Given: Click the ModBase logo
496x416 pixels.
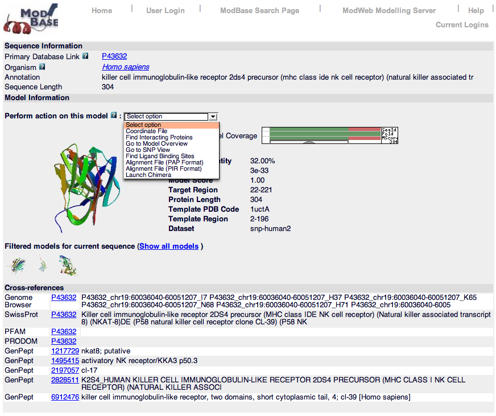Looking at the screenshot, I should click(31, 19).
